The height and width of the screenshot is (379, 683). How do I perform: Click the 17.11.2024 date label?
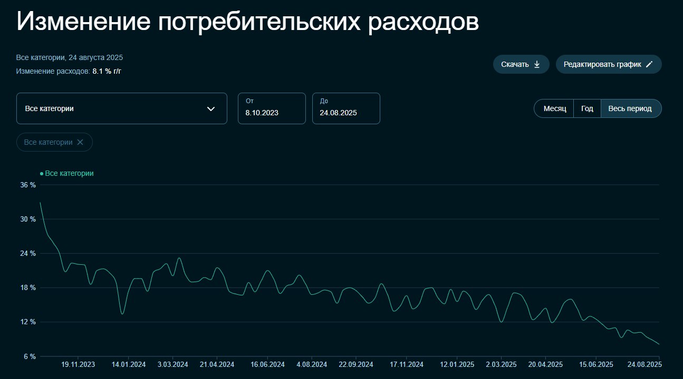[407, 364]
